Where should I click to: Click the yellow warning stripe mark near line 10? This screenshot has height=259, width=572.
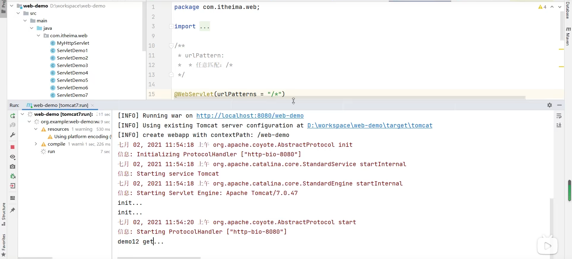point(561,49)
